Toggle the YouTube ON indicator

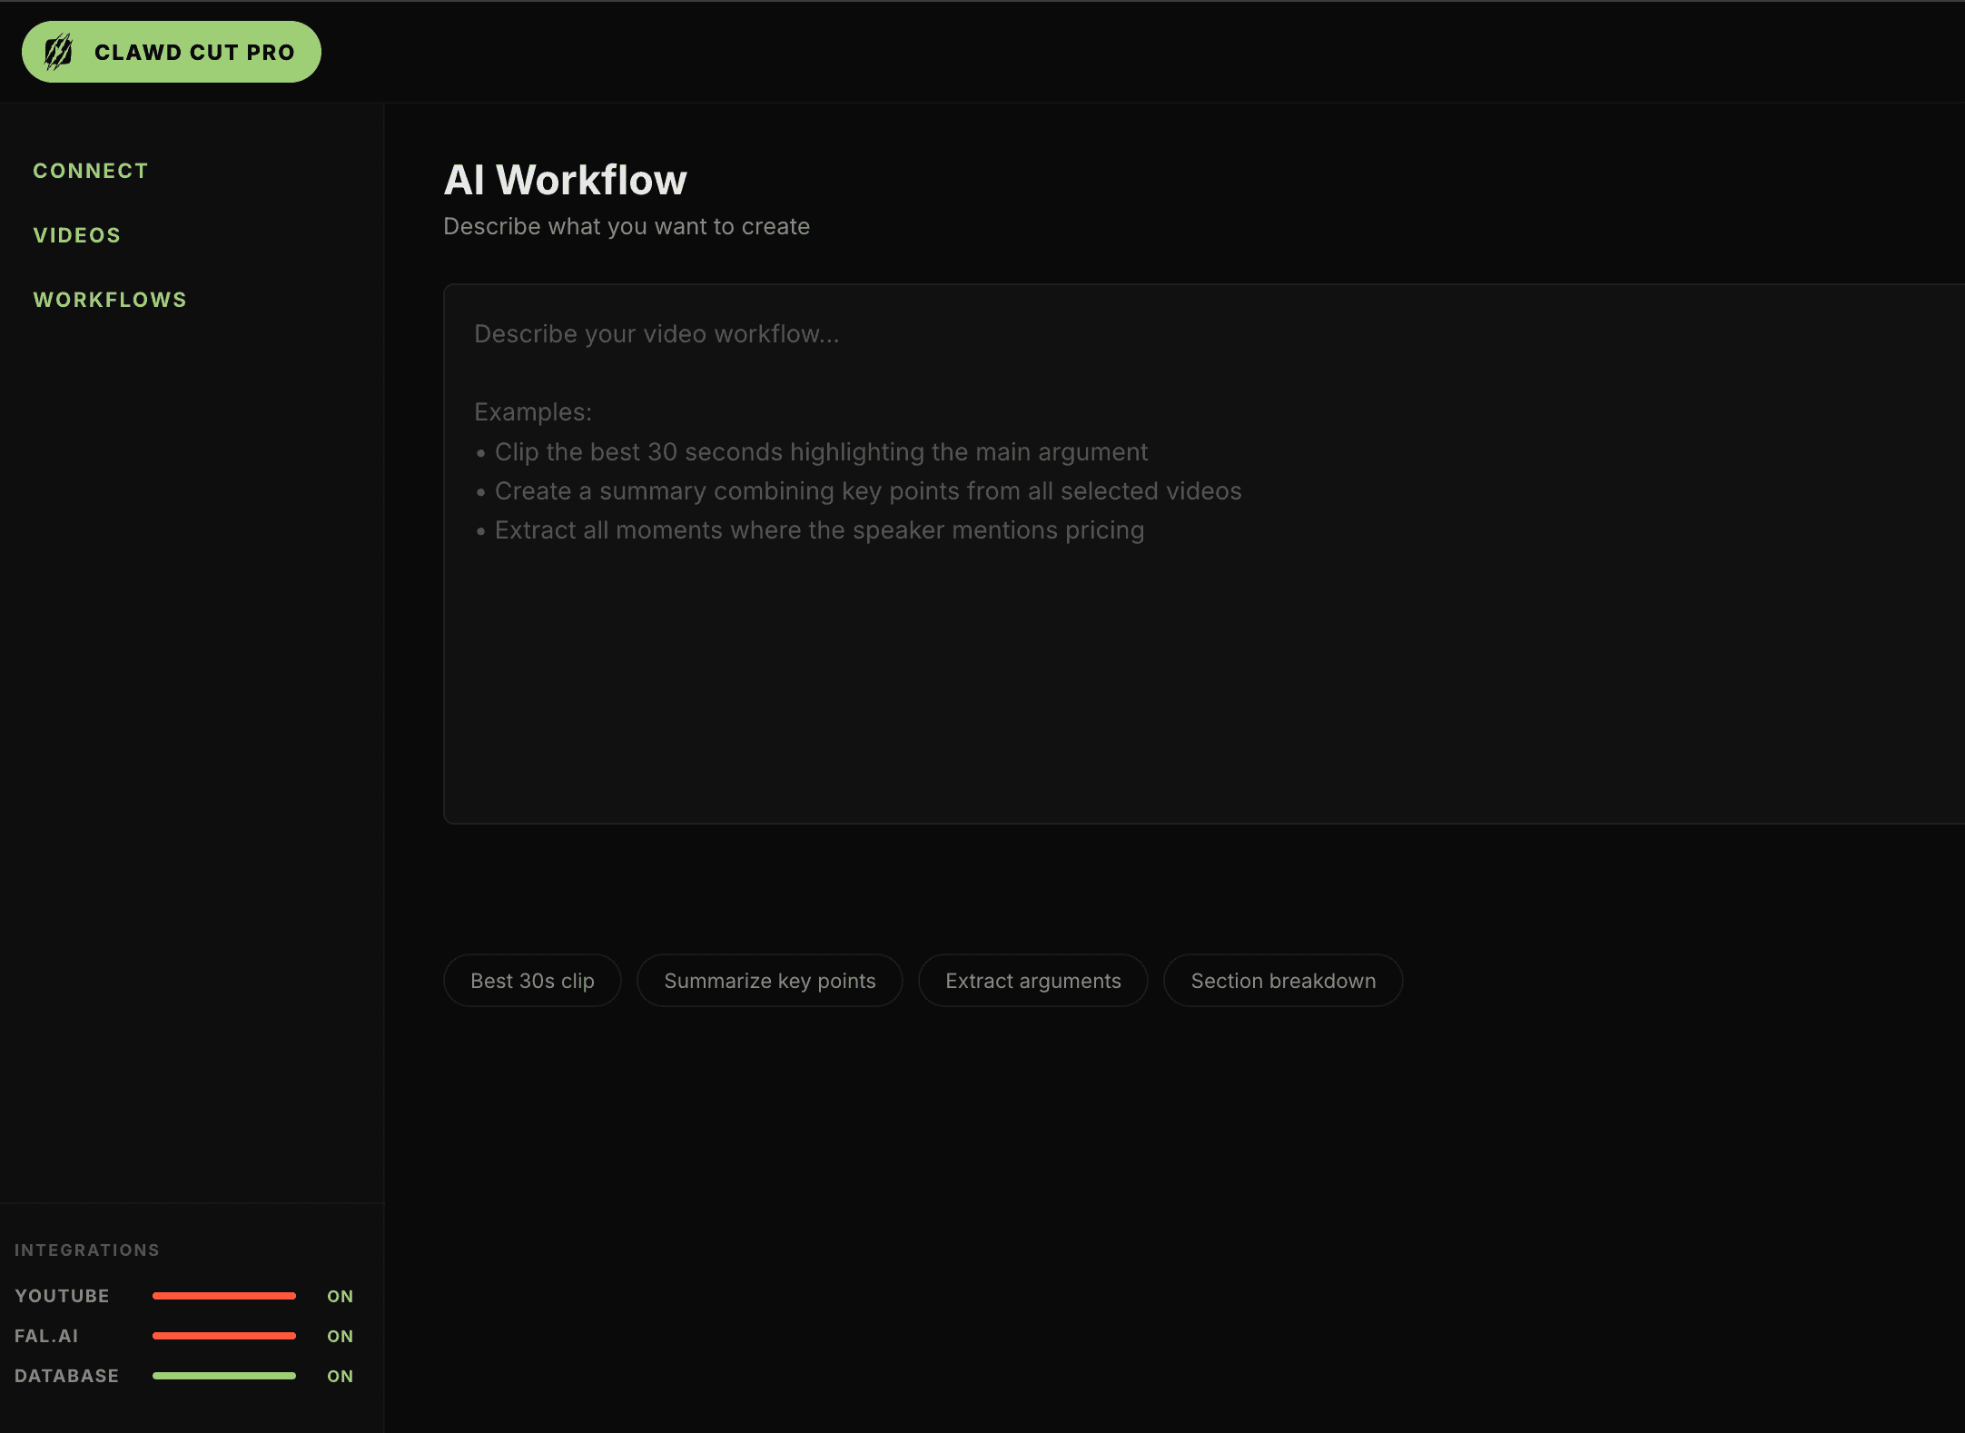(x=341, y=1296)
